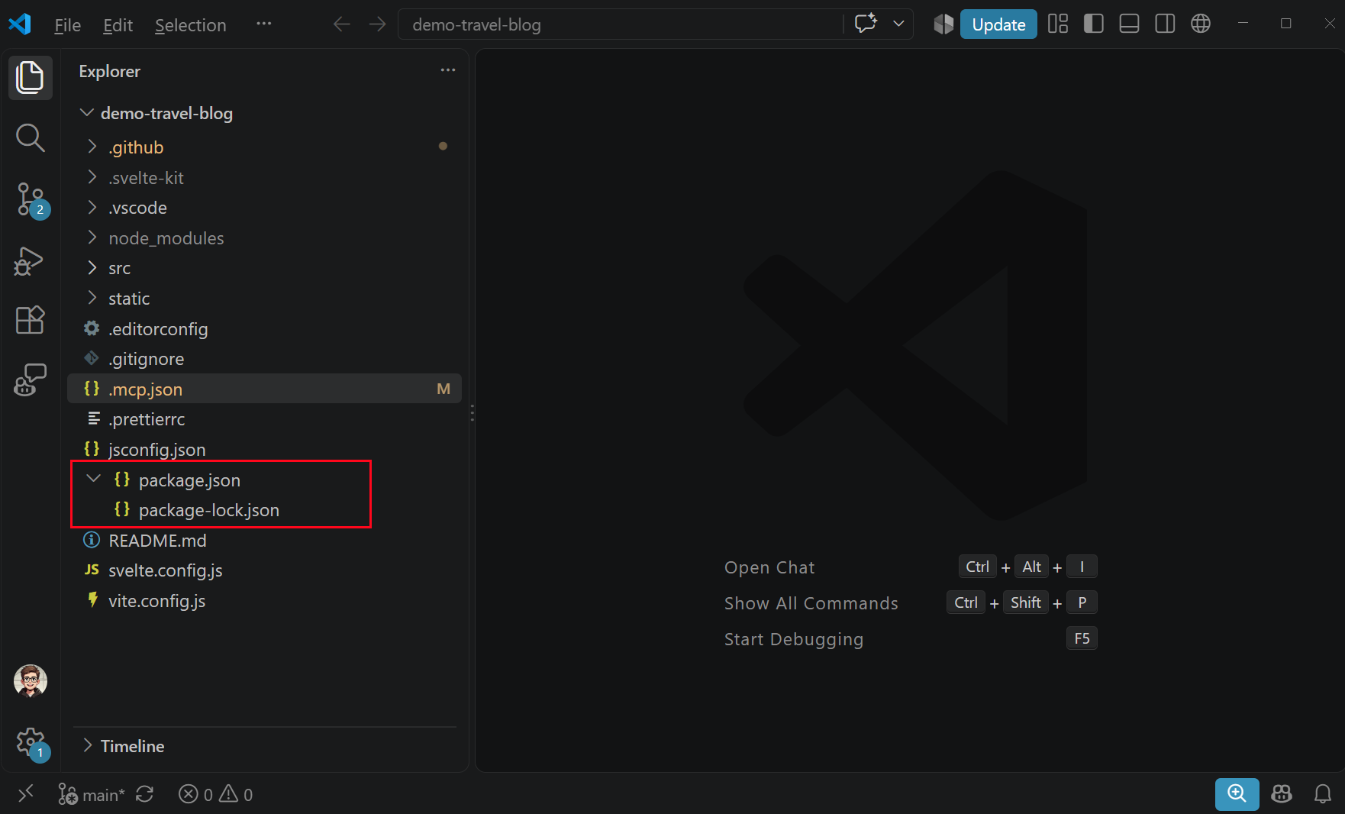Open Run and Debug view
This screenshot has height=814, width=1345.
31,261
